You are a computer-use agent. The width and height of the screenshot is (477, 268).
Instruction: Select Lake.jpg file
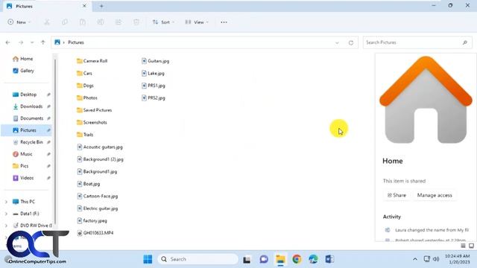pos(153,73)
